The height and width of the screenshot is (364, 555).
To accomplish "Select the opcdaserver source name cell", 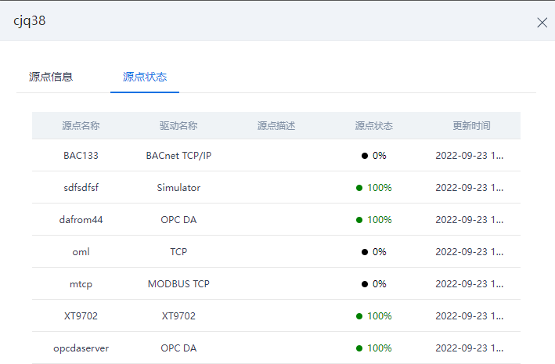I will click(x=81, y=348).
